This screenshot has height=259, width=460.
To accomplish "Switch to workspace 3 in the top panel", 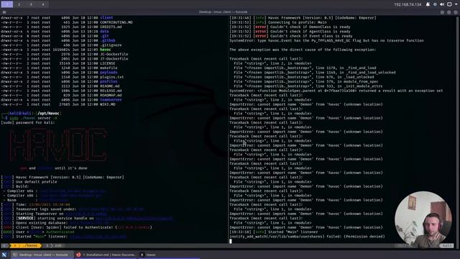I will tap(31, 4).
